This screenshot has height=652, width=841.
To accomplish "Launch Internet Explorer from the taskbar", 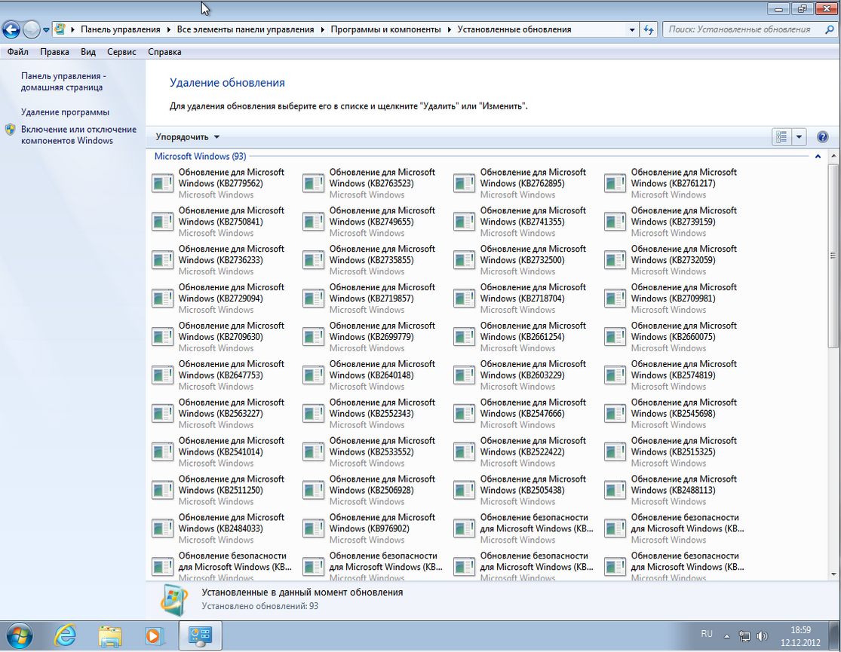I will (x=65, y=636).
